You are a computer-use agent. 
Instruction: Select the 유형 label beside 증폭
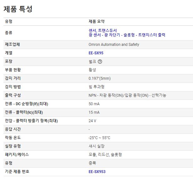pyautogui.click(x=9, y=163)
